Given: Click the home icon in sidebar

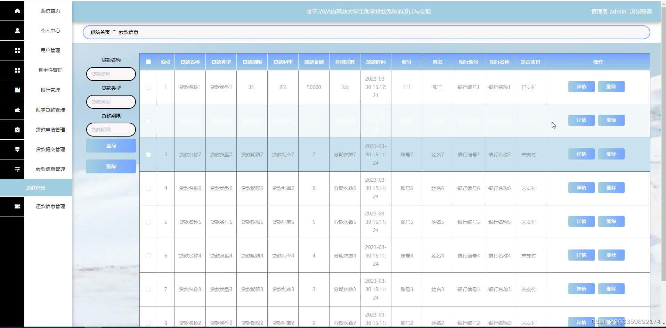Looking at the screenshot, I should pos(17,11).
